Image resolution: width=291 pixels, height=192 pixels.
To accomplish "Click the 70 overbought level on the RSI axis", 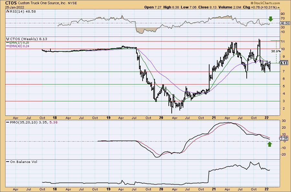I will [283, 18].
